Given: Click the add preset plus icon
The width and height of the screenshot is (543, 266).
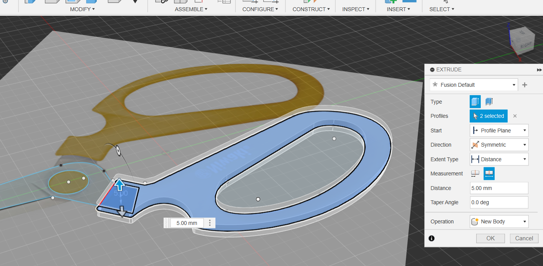Looking at the screenshot, I should pyautogui.click(x=525, y=85).
